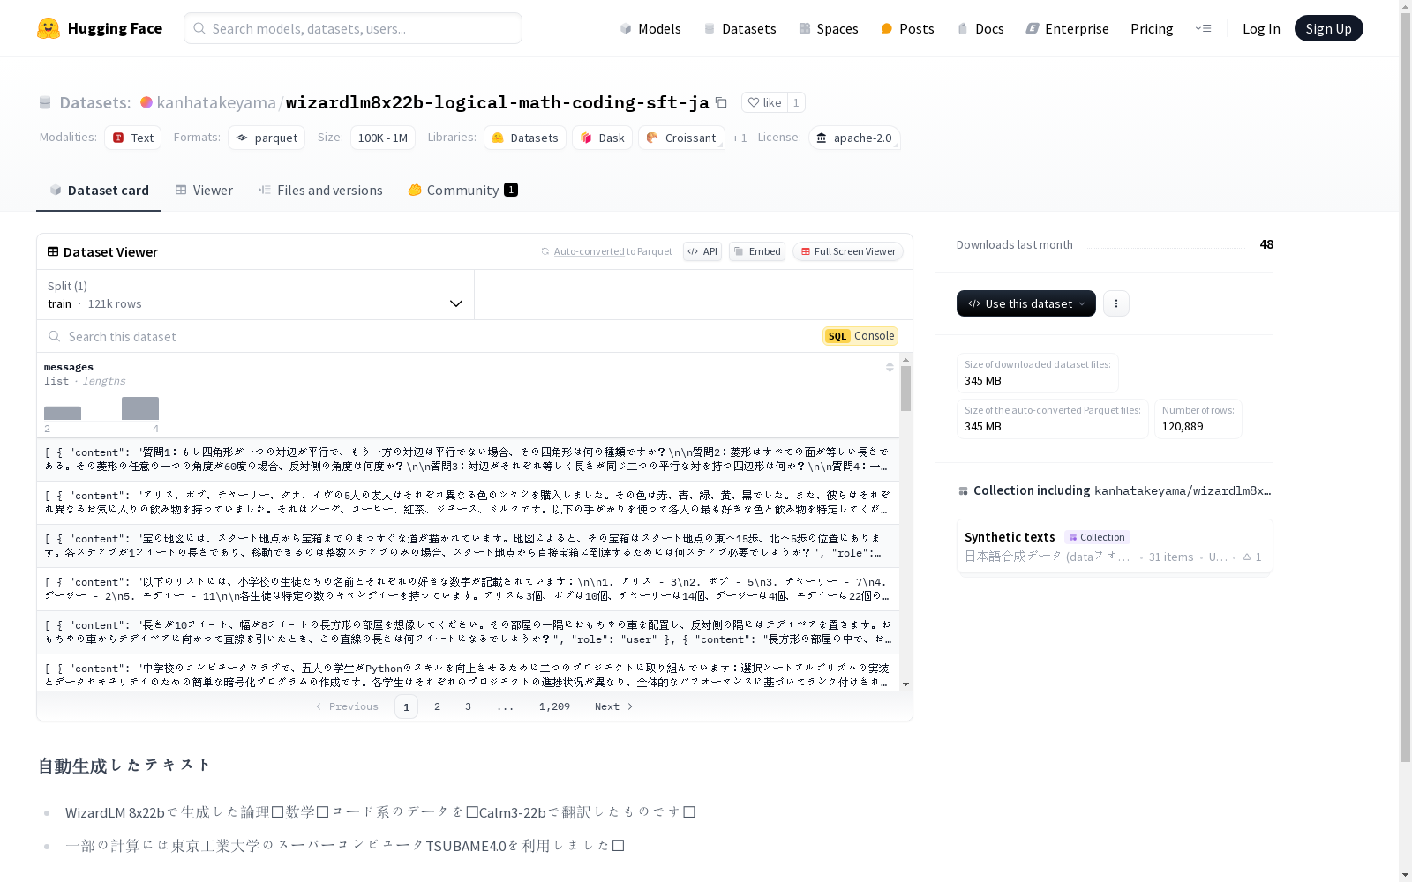Image resolution: width=1412 pixels, height=882 pixels.
Task: Switch to Dataset card tab
Action: [99, 191]
